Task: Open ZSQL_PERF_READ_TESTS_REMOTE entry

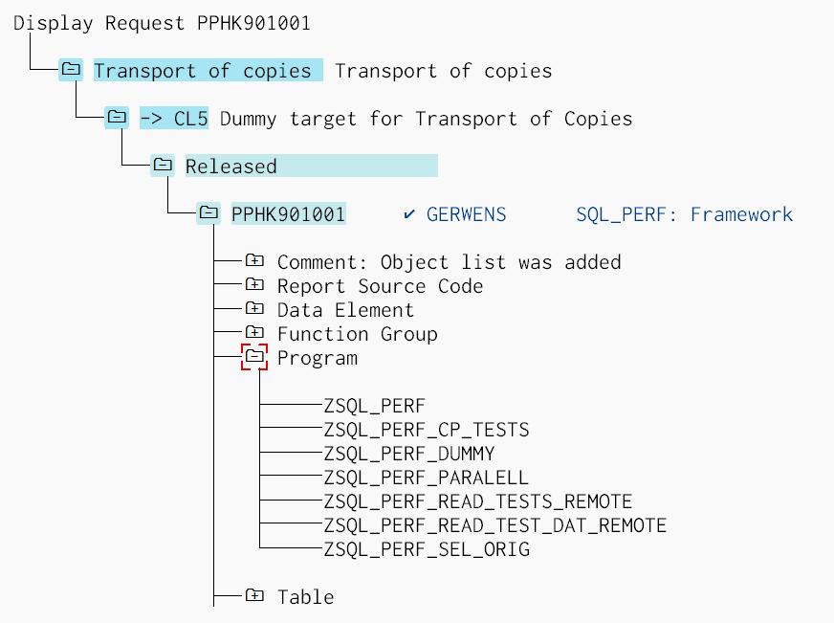Action: coord(478,501)
